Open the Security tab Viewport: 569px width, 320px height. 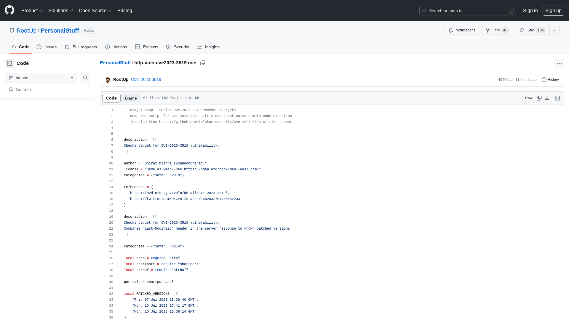point(178,47)
